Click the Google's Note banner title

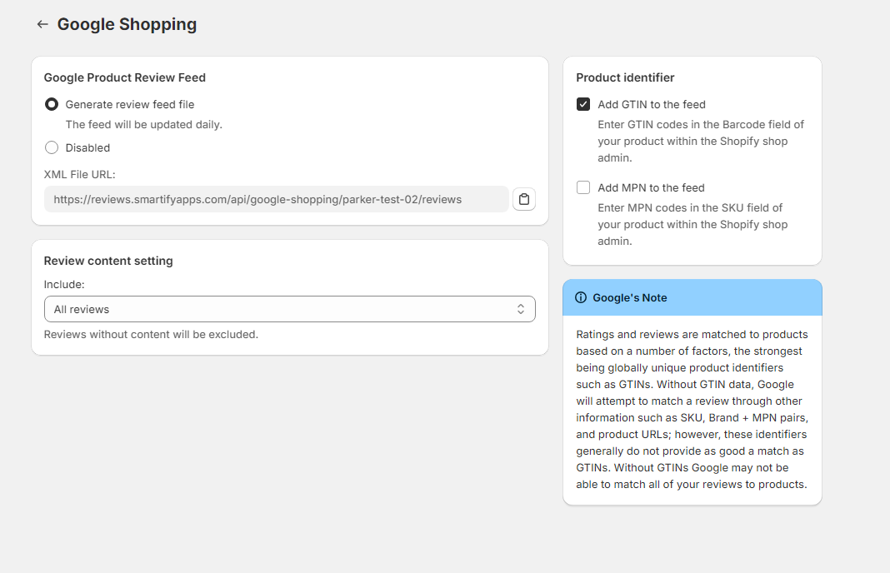pyautogui.click(x=630, y=298)
